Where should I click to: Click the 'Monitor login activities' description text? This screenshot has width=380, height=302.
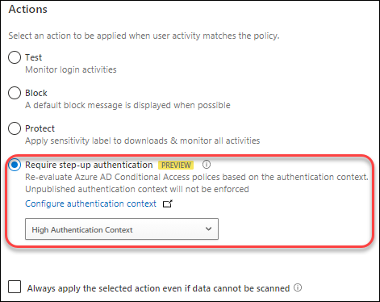[71, 69]
